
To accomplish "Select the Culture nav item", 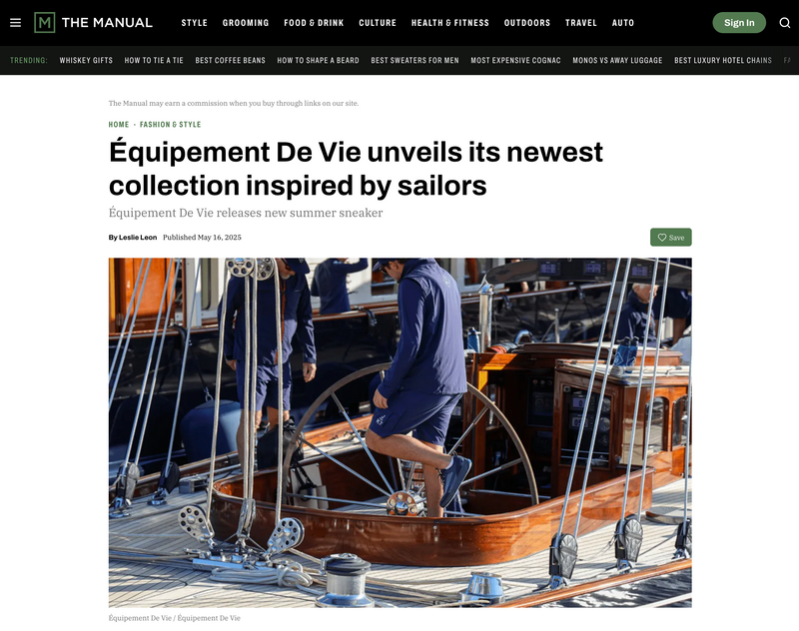I will (378, 23).
